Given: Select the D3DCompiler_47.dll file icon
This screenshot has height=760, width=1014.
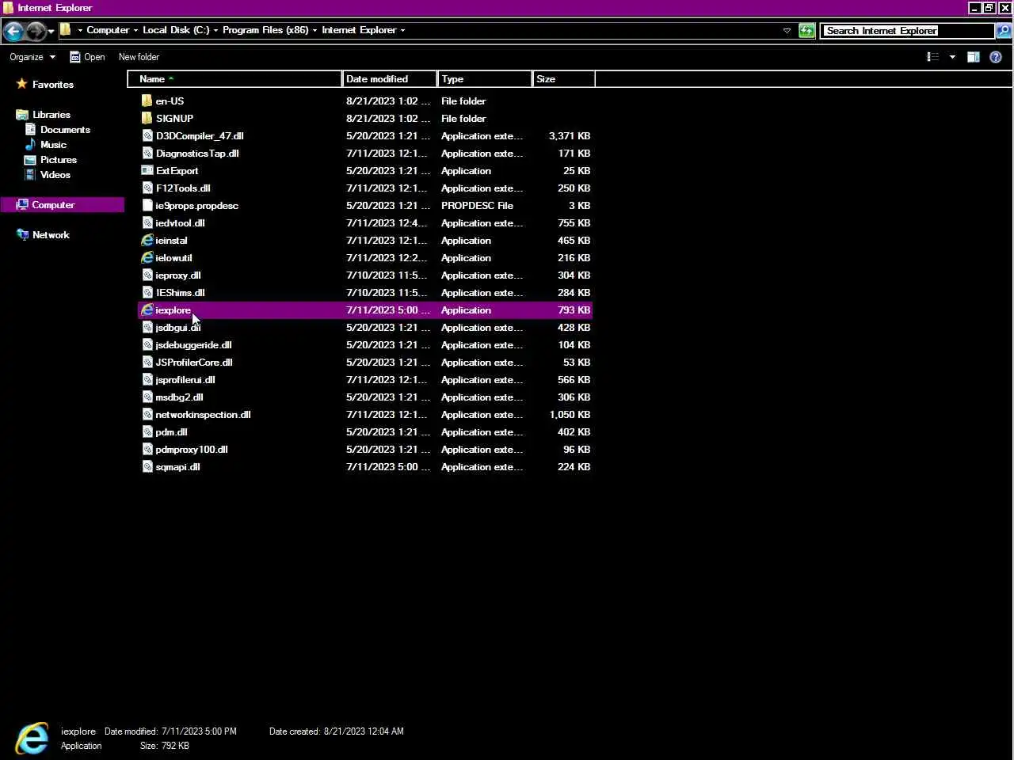Looking at the screenshot, I should [147, 135].
